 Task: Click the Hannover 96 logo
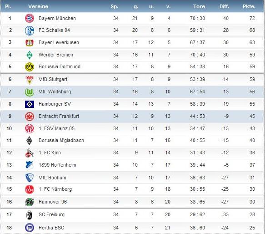(30, 202)
